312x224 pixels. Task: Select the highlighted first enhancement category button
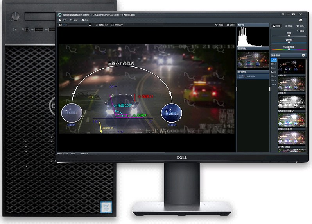click(x=273, y=60)
